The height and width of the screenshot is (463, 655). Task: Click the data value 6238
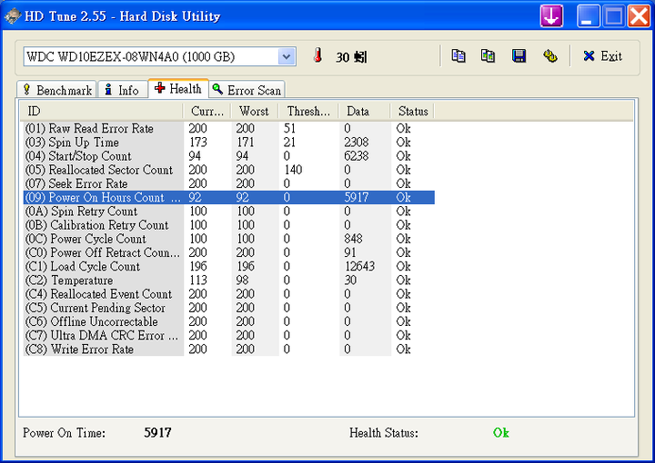[357, 156]
